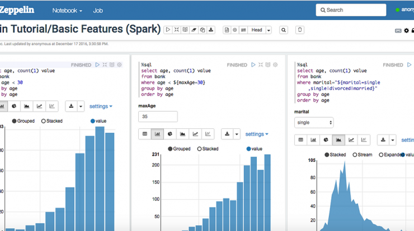
Task: Switch first paragraph to line chart
Action: tap(39, 106)
